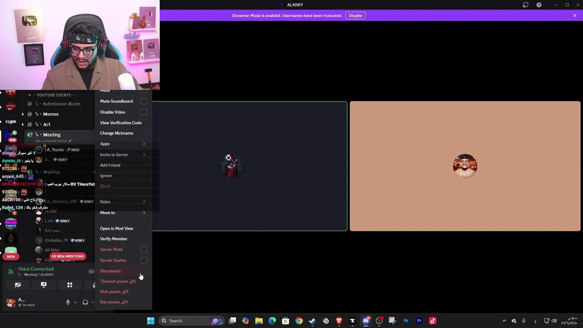Focus the left highlighted participant tile
583x328 pixels.
point(250,166)
